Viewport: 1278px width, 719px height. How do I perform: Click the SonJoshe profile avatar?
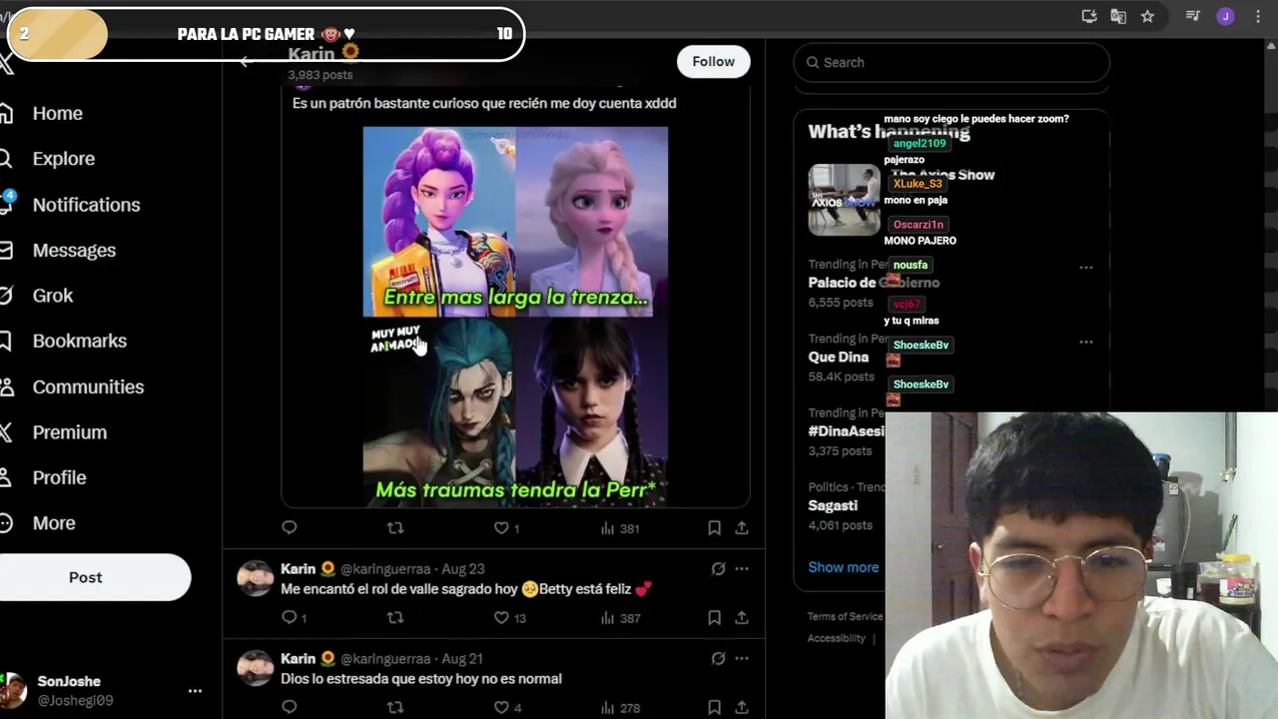click(14, 690)
